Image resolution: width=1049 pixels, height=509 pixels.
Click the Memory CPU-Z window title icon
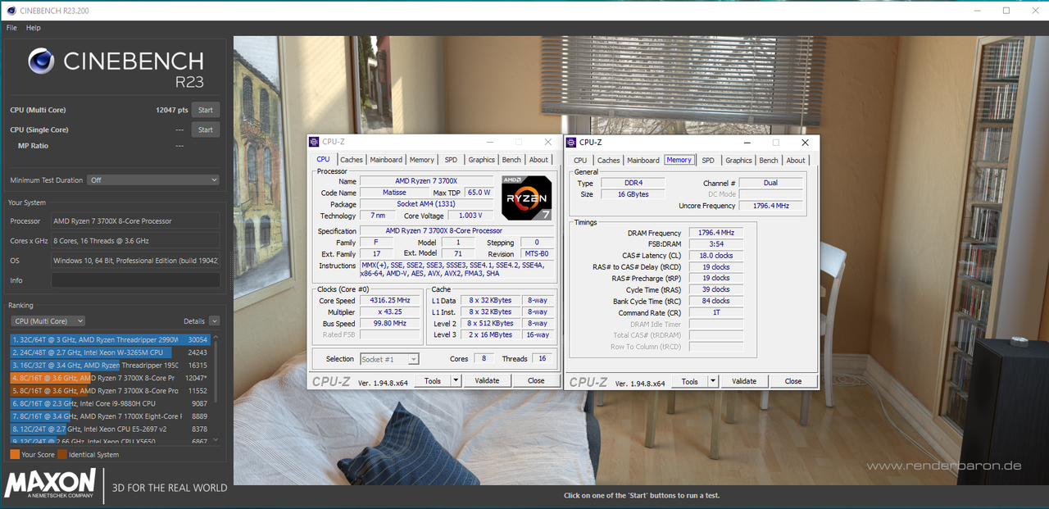click(572, 142)
